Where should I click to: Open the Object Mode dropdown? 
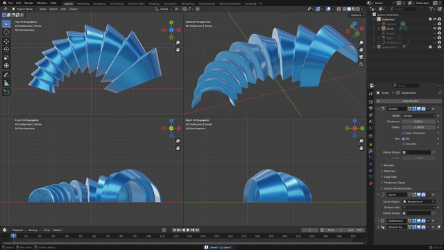(x=24, y=9)
